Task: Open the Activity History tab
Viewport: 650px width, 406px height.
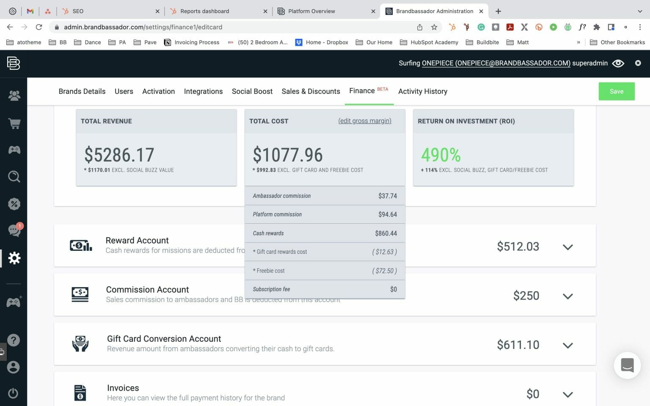Action: coord(422,91)
